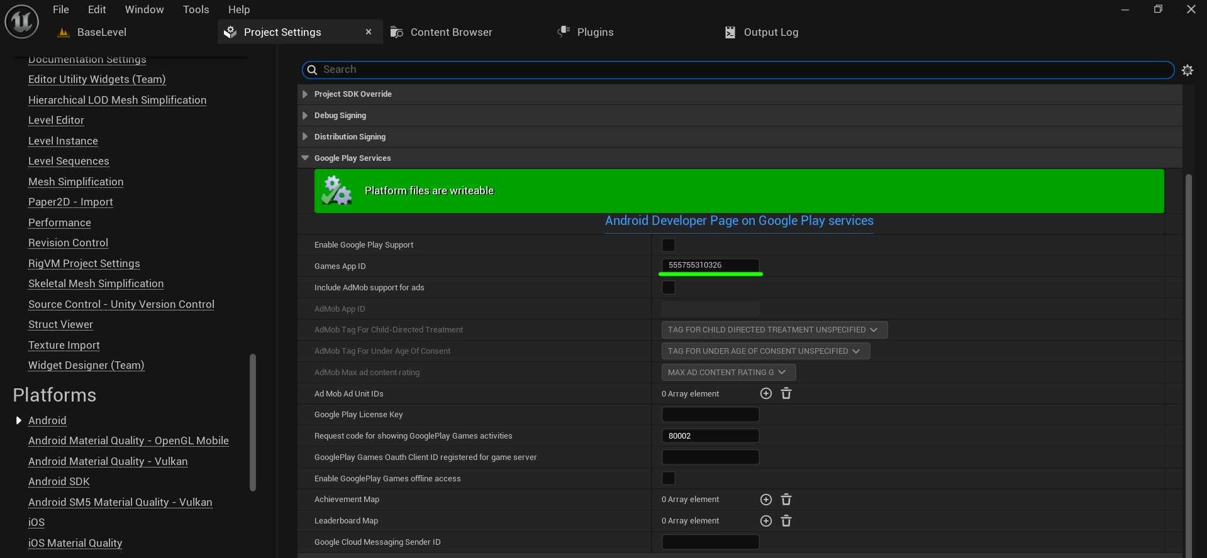Open the Tools menu

[x=196, y=9]
